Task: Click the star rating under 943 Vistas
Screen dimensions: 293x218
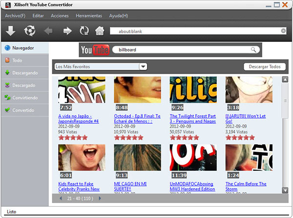Action: [73, 138]
